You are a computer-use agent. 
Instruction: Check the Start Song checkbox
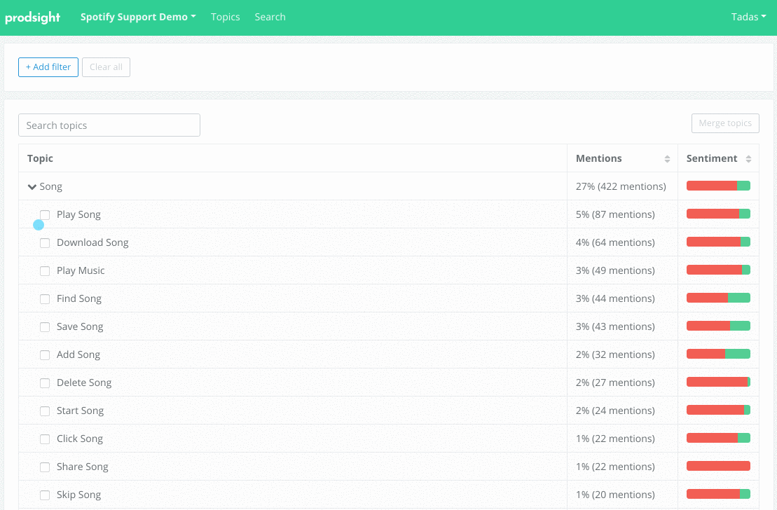(45, 411)
